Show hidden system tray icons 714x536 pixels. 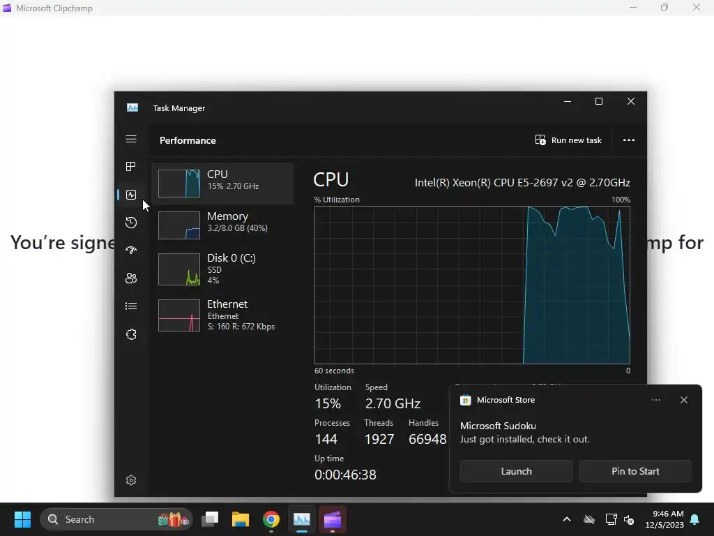pos(567,519)
